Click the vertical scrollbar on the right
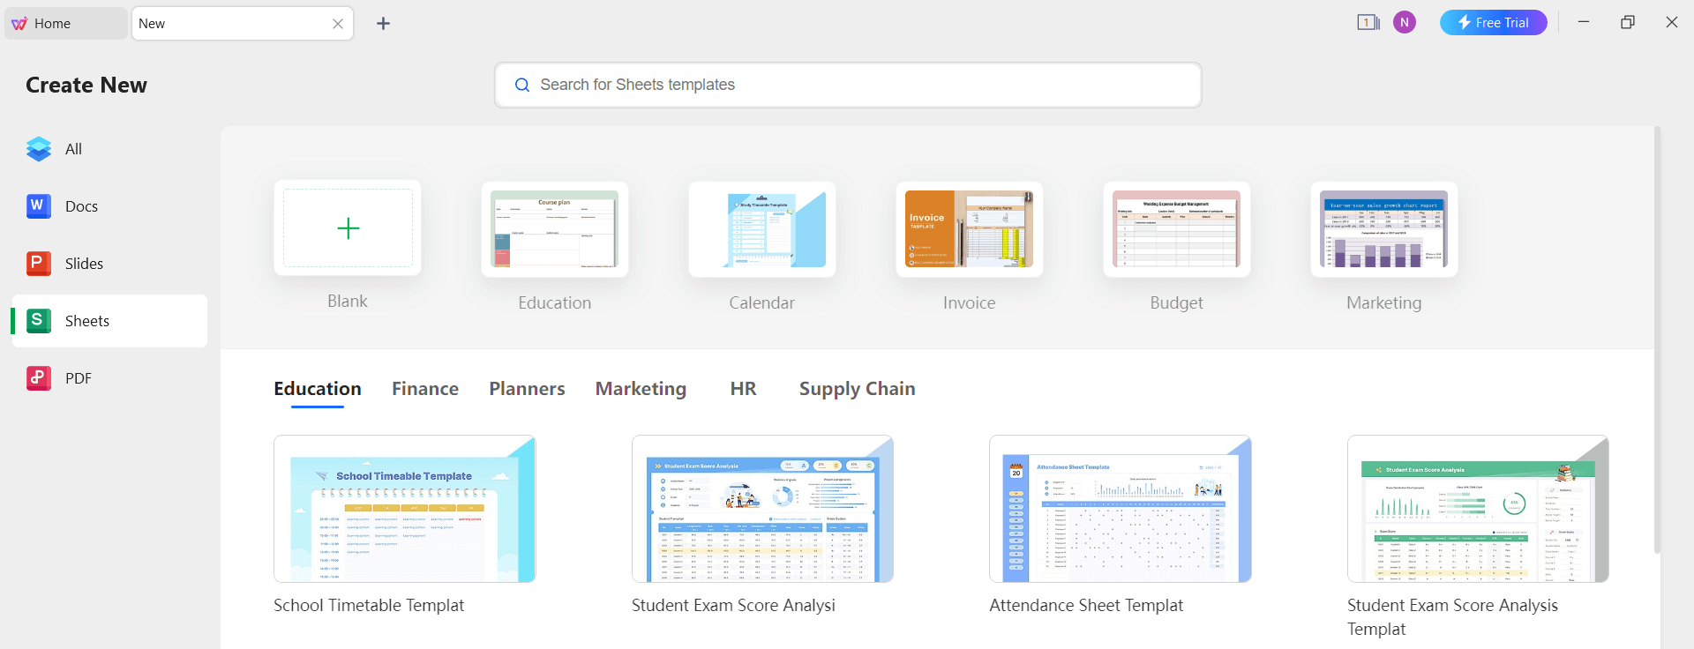Image resolution: width=1694 pixels, height=649 pixels. coord(1657,339)
